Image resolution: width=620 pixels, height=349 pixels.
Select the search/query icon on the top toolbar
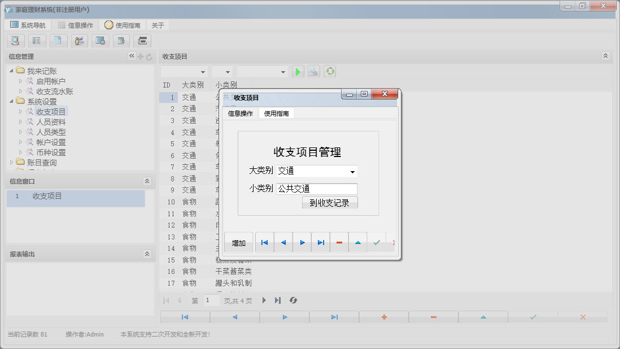(15, 41)
